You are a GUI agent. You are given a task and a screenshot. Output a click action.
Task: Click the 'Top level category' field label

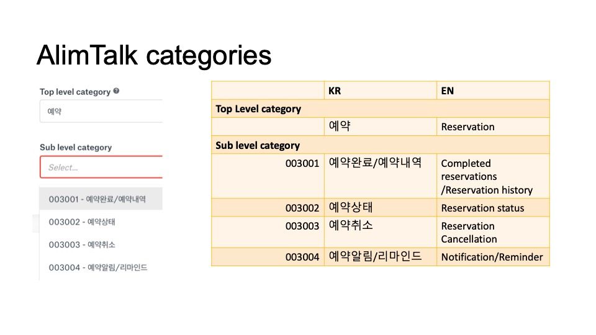pos(75,92)
